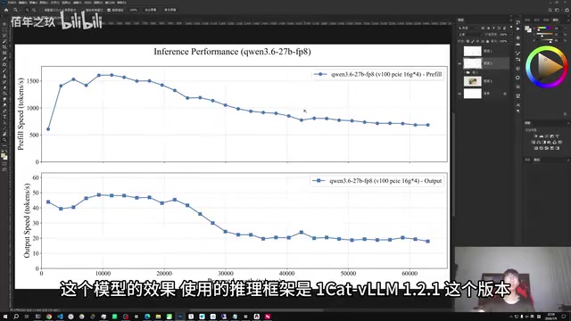Filter layers by type layers icon

click(493, 28)
